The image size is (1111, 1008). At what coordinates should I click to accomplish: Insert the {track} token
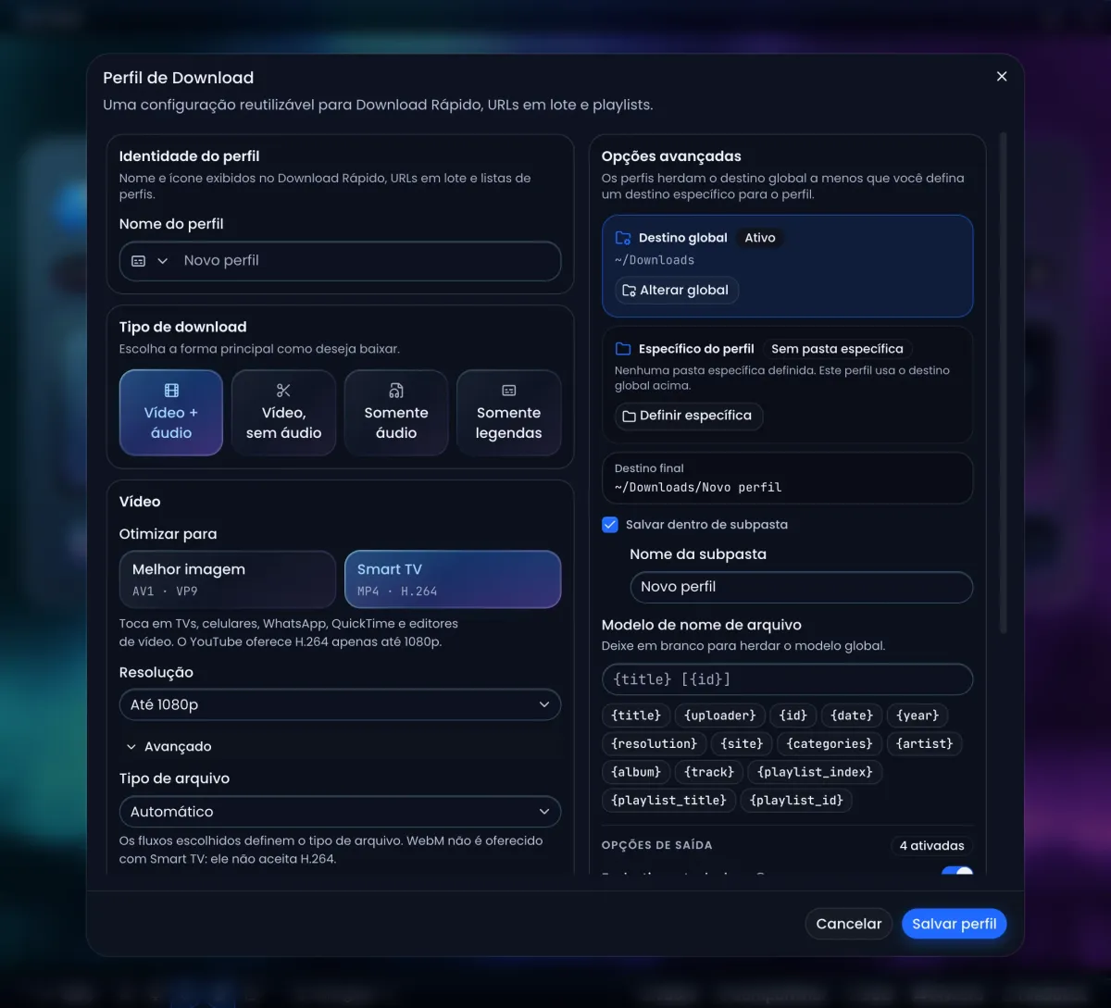709,772
